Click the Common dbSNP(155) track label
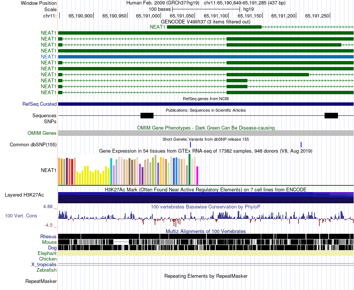Image resolution: width=354 pixels, height=290 pixels. coord(33,144)
